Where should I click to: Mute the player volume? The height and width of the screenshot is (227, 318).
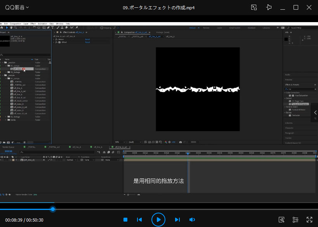pyautogui.click(x=192, y=220)
